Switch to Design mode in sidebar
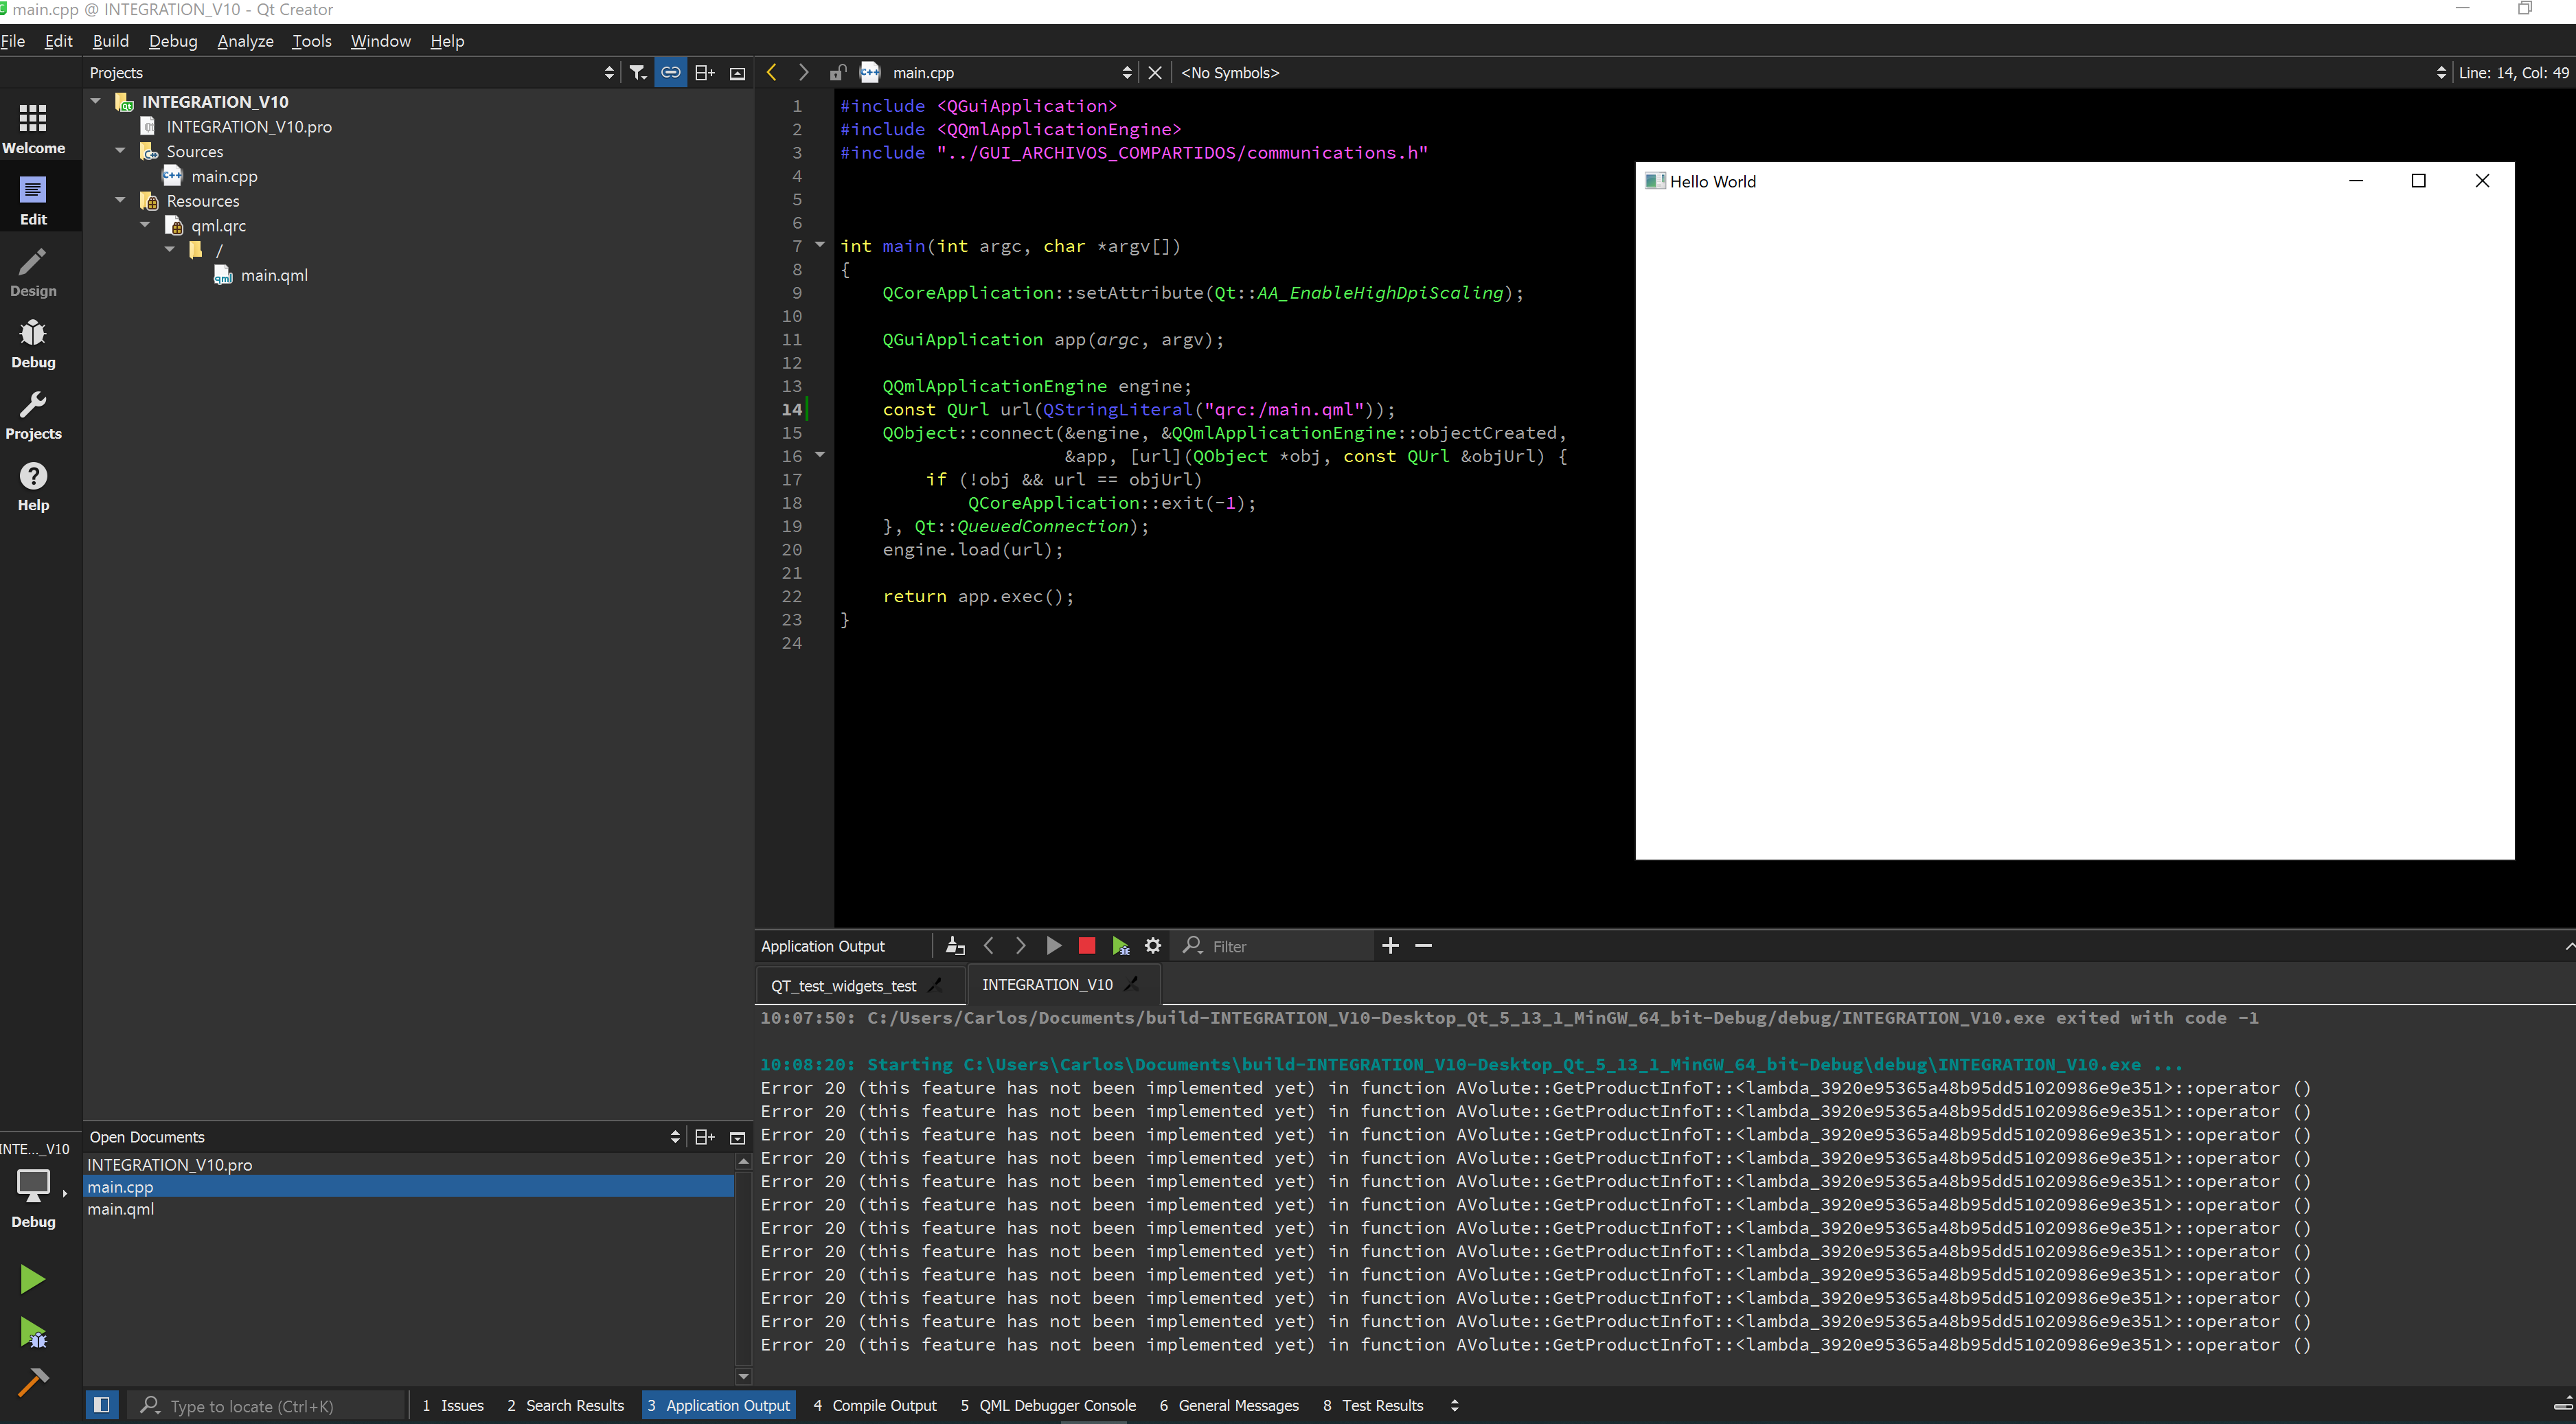The height and width of the screenshot is (1424, 2576). click(33, 272)
